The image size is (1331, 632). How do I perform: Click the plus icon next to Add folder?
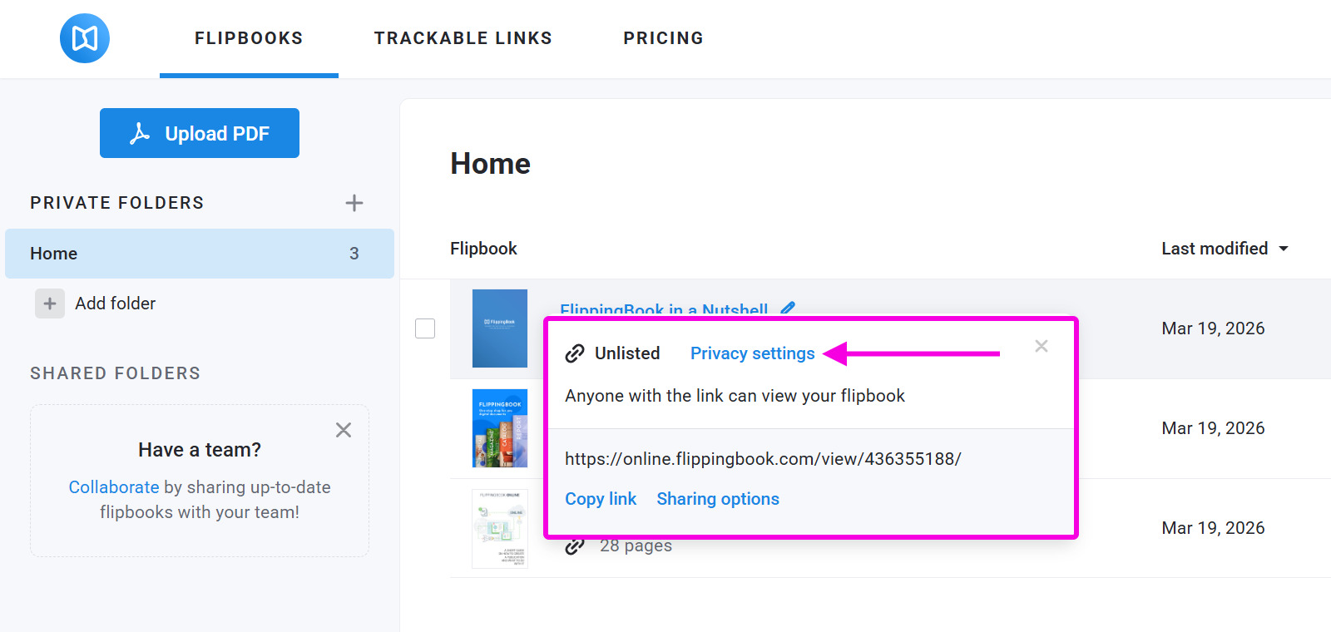(50, 304)
